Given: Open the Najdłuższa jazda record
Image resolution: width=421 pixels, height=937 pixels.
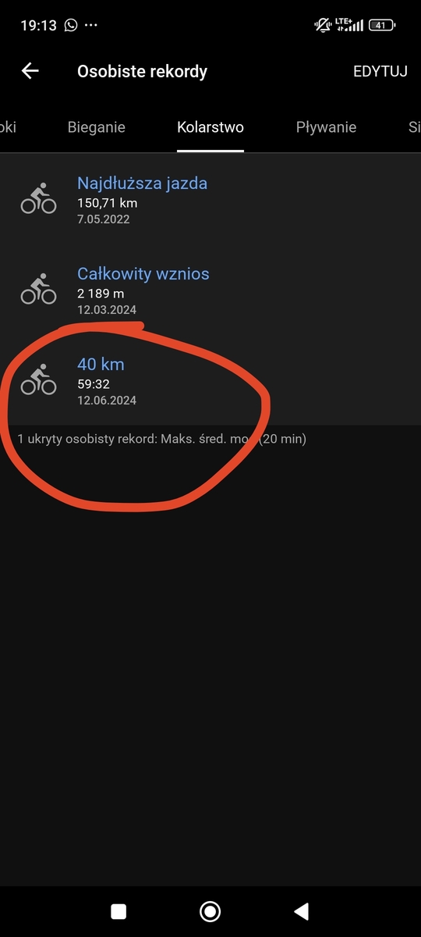Looking at the screenshot, I should coord(210,198).
